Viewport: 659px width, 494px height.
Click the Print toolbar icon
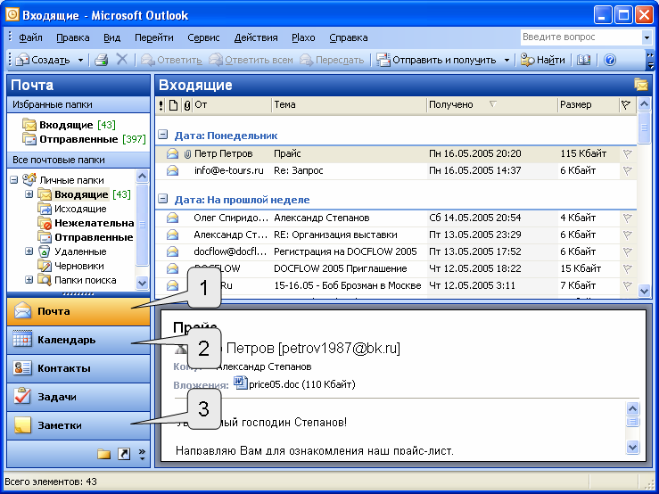[x=102, y=60]
